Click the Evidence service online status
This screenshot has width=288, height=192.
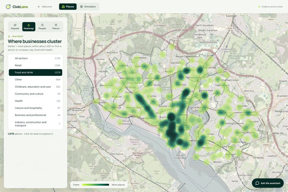(270, 6)
